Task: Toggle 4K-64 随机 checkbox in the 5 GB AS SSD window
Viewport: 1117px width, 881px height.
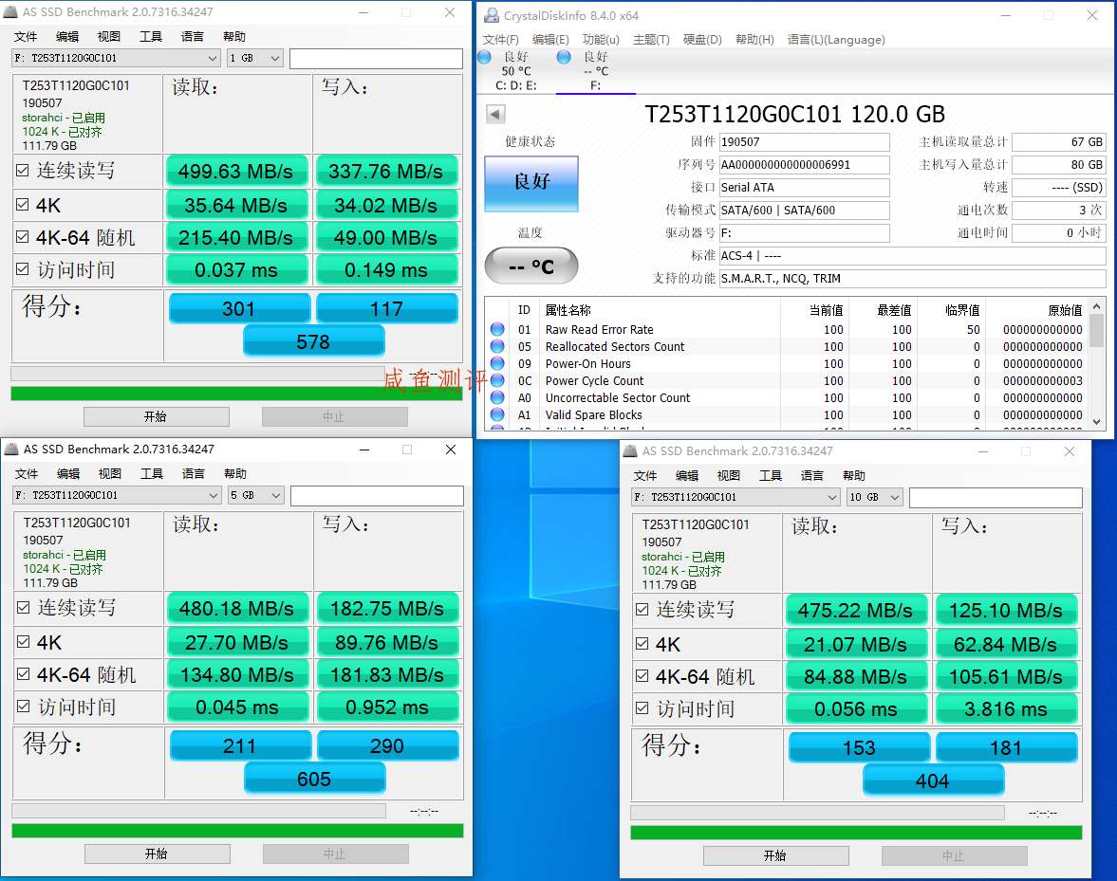Action: click(23, 674)
